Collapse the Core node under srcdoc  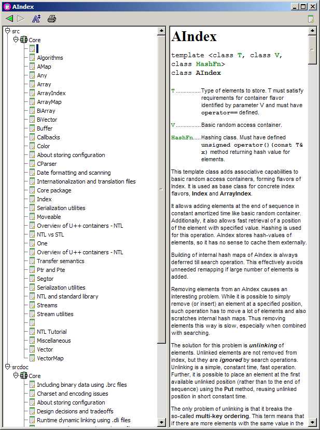(16, 376)
